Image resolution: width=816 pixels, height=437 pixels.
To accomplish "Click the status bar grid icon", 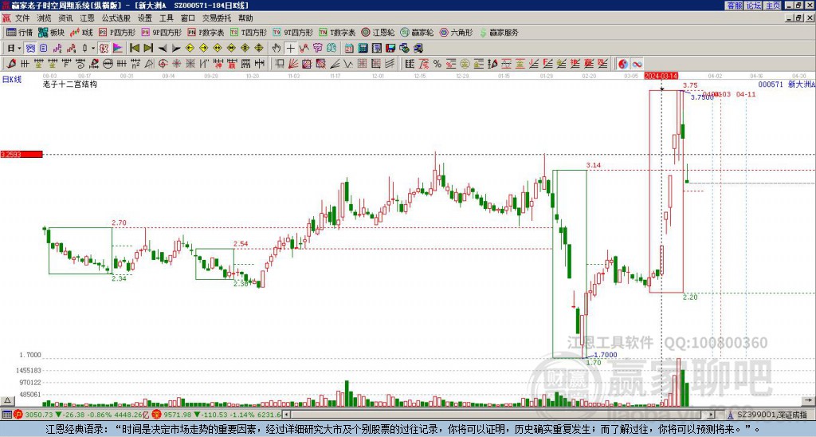I will pyautogui.click(x=6, y=415).
